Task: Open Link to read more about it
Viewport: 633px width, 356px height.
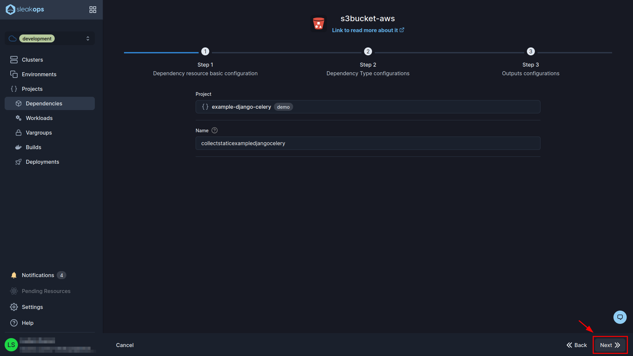Action: coord(368,30)
